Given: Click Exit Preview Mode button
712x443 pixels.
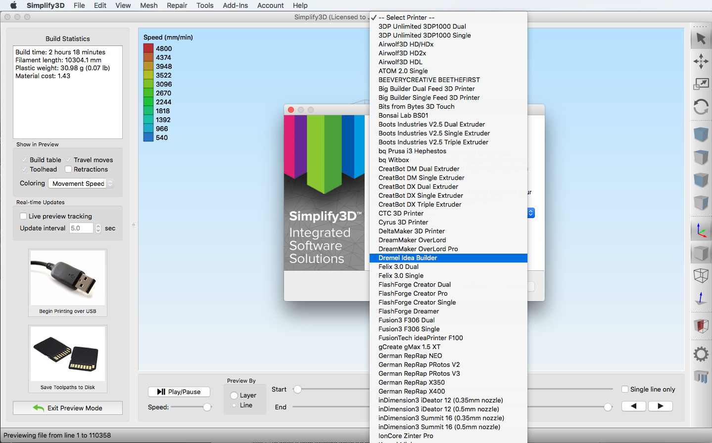Looking at the screenshot, I should [68, 408].
